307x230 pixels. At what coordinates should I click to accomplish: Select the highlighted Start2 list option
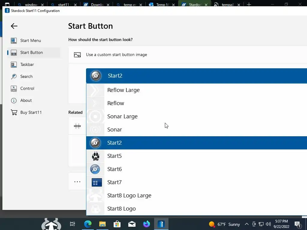[197, 143]
